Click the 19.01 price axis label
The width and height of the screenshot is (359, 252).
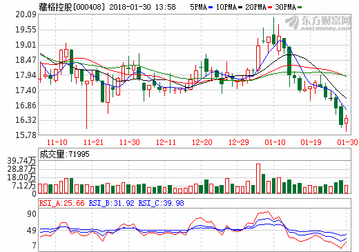coord(26,45)
